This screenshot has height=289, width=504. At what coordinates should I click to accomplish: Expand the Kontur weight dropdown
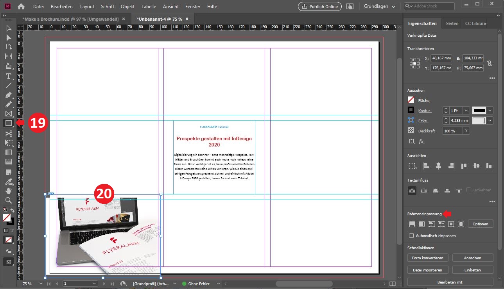466,111
